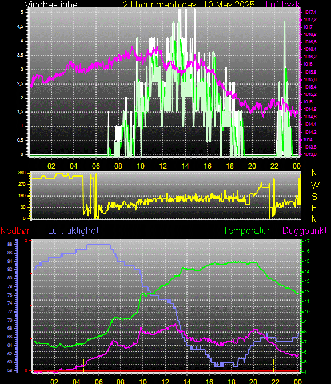
Task: Click the 8 value on the temperature axis
Action: point(305,331)
